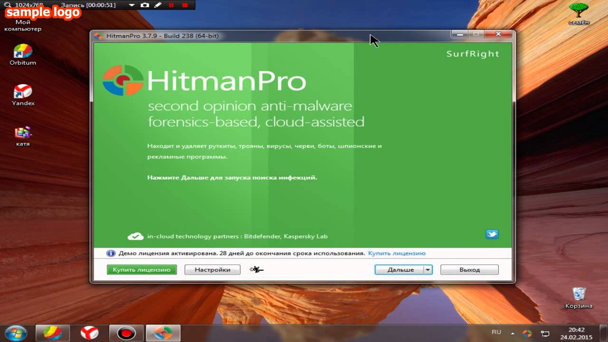Image resolution: width=608 pixels, height=342 pixels.
Task: Click the 'Демо лицензия активирована' notice text
Action: pyautogui.click(x=242, y=253)
